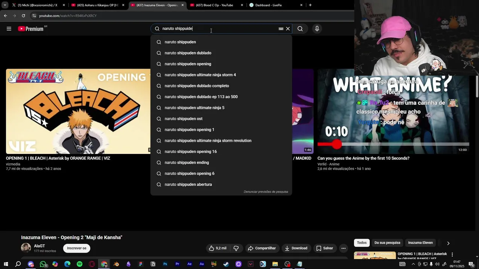
Task: Open the AlaGT channel name
Action: [x=39, y=246]
